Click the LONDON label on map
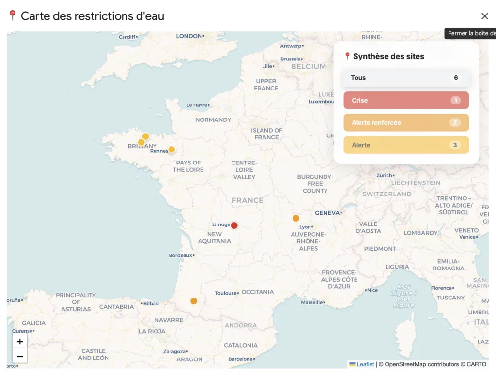Screen dimensions: 496x373 189,36
